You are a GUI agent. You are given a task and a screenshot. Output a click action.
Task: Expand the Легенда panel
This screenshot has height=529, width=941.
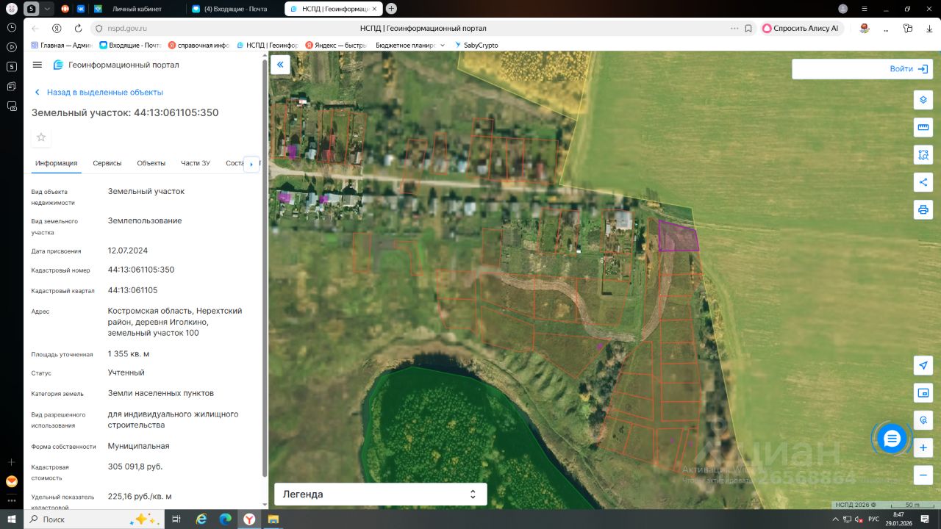[x=381, y=494]
